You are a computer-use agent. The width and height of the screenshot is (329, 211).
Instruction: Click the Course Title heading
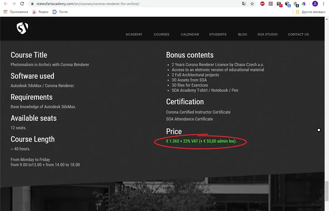pyautogui.click(x=29, y=55)
